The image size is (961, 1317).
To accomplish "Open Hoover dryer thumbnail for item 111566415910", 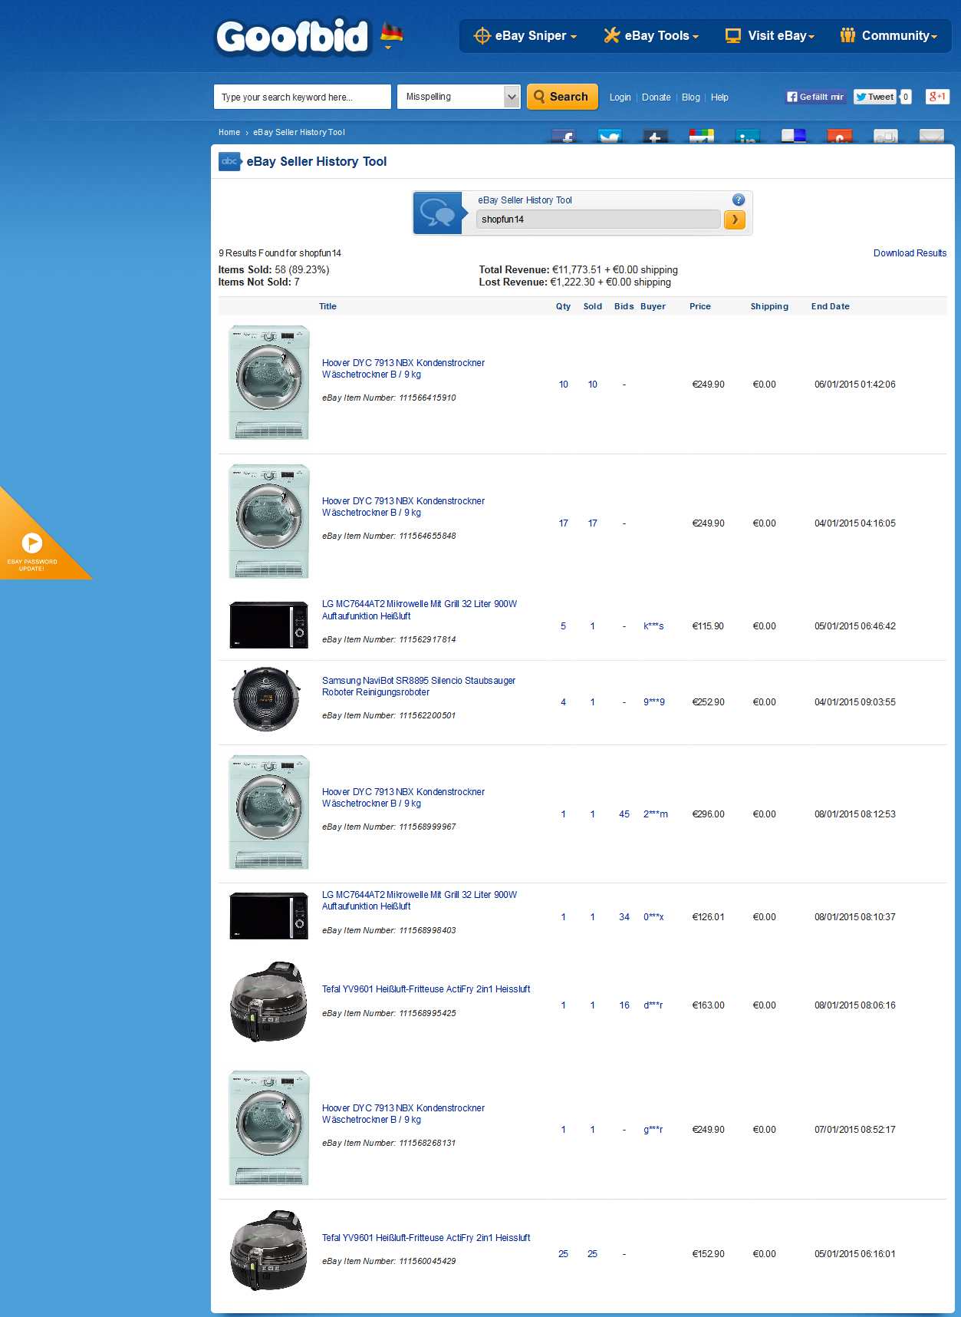I will (269, 382).
